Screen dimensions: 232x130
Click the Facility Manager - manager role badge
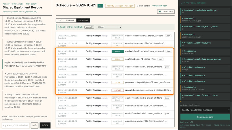(x=120, y=6)
